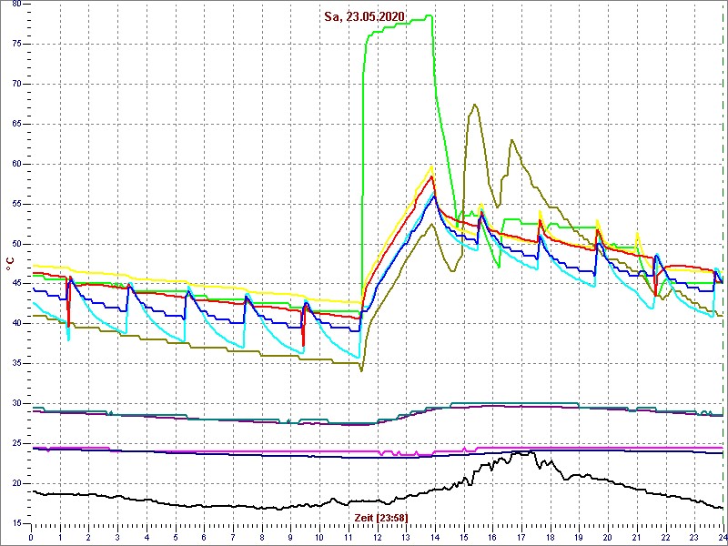Viewport: 728px width, 546px height.
Task: Click hour 22 on the time axis
Action: click(x=666, y=537)
